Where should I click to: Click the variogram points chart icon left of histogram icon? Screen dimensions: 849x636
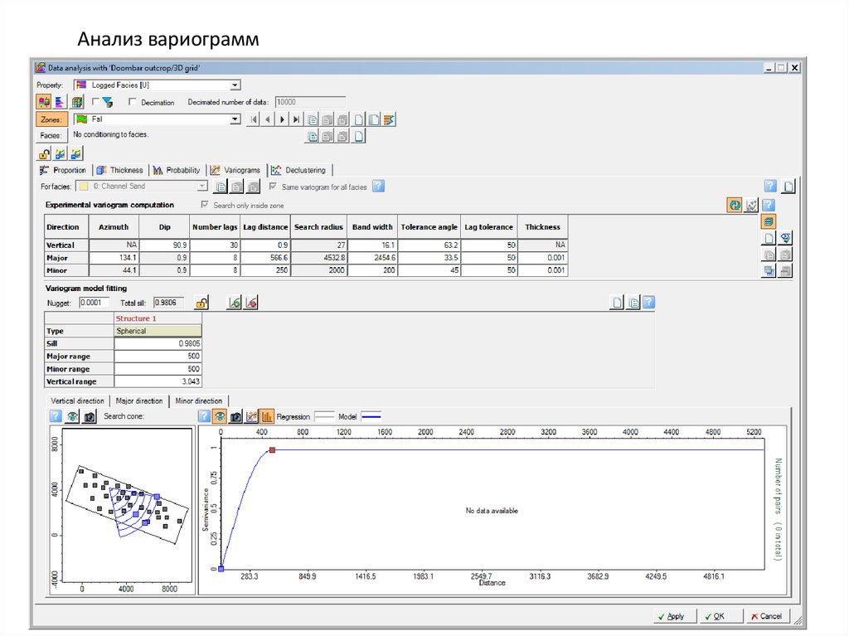pos(251,416)
